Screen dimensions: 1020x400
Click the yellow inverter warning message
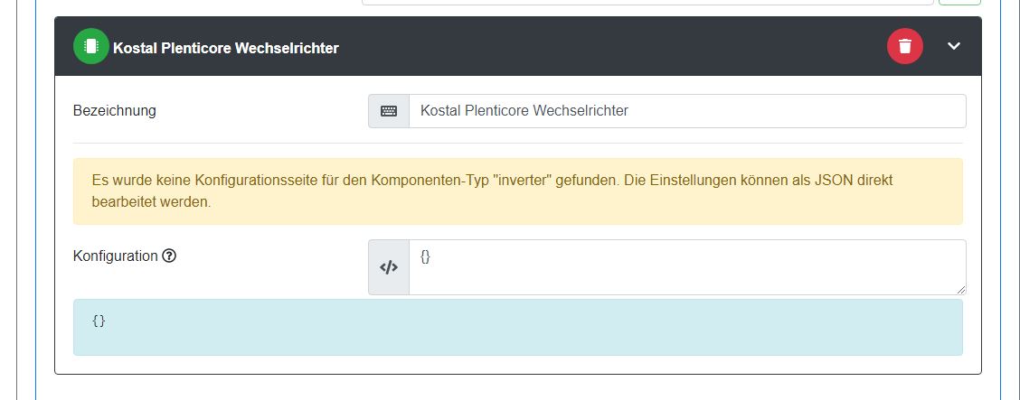click(x=517, y=191)
